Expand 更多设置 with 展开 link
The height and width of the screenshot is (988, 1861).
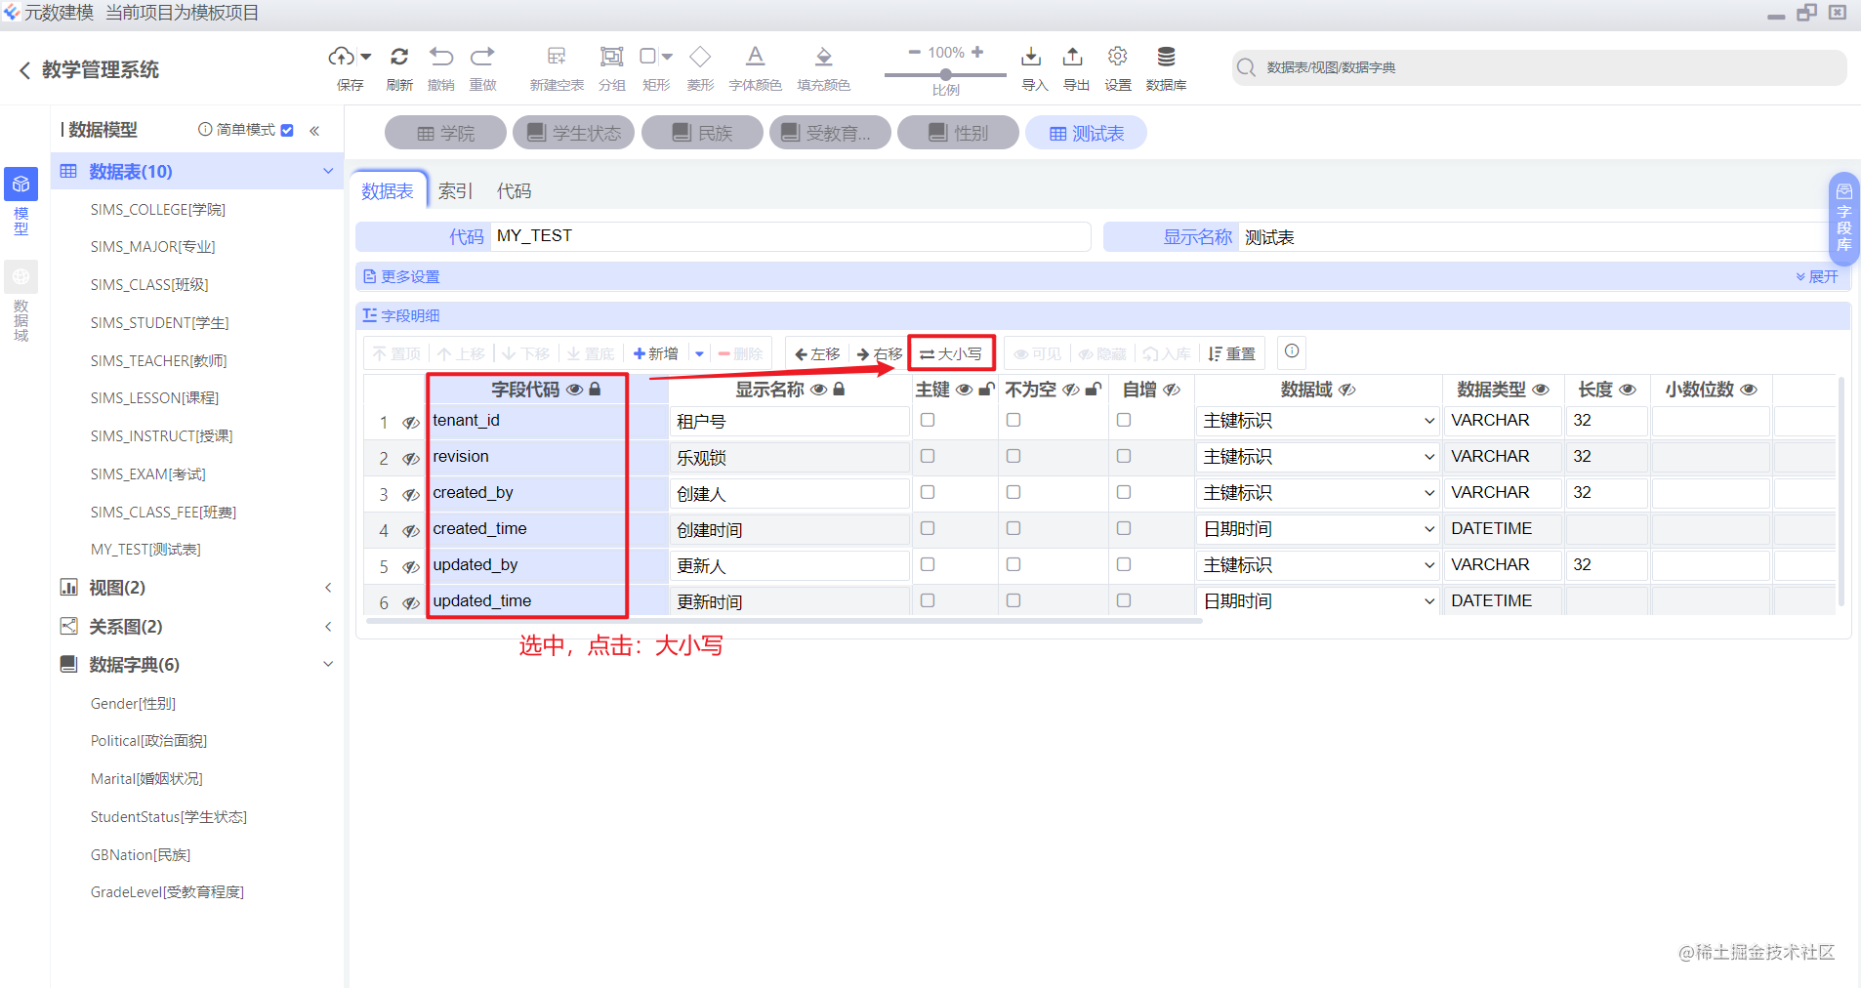click(1816, 277)
